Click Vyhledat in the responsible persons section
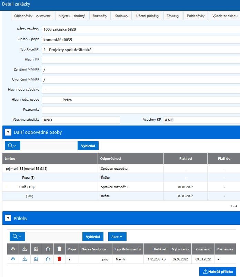The height and width of the screenshot is (277, 240). point(88,146)
